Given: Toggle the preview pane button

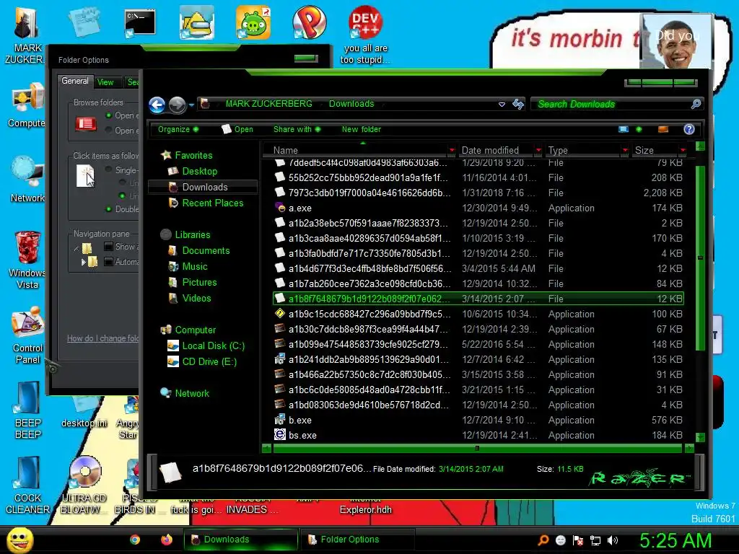Looking at the screenshot, I should pos(663,129).
